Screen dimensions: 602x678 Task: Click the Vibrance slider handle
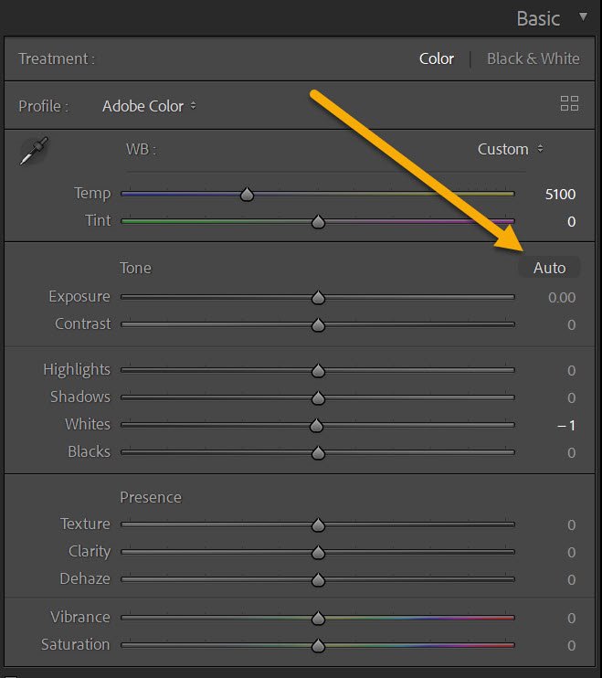(318, 618)
